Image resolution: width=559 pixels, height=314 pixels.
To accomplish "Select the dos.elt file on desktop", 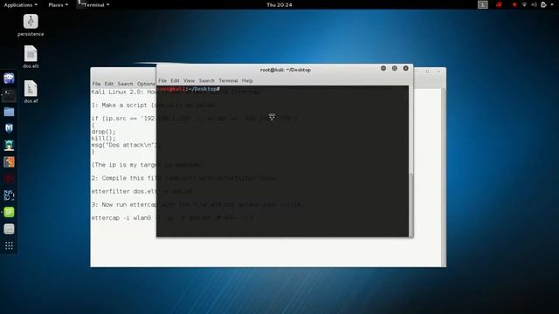I will 31,57.
